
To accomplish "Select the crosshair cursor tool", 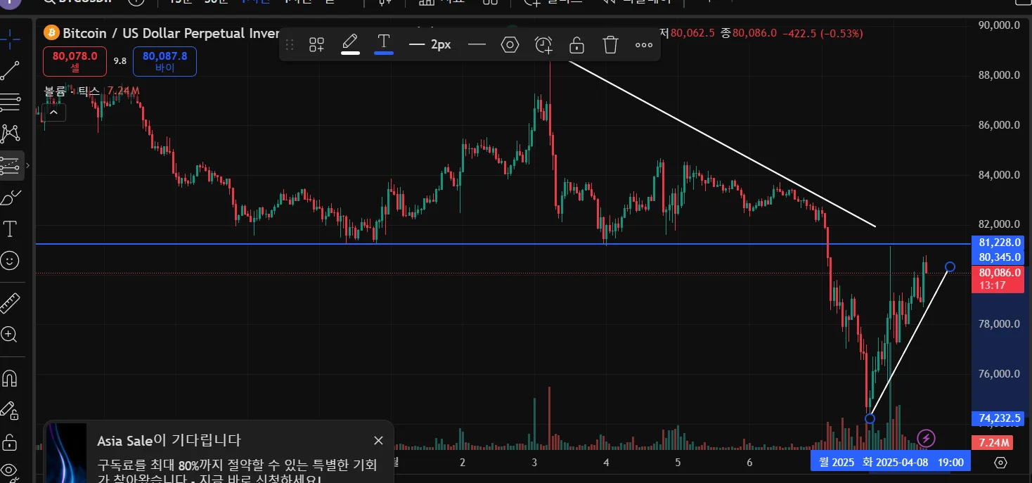I will pyautogui.click(x=10, y=40).
